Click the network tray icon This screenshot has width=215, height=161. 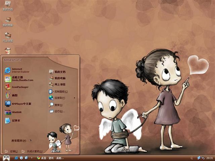click(199, 158)
